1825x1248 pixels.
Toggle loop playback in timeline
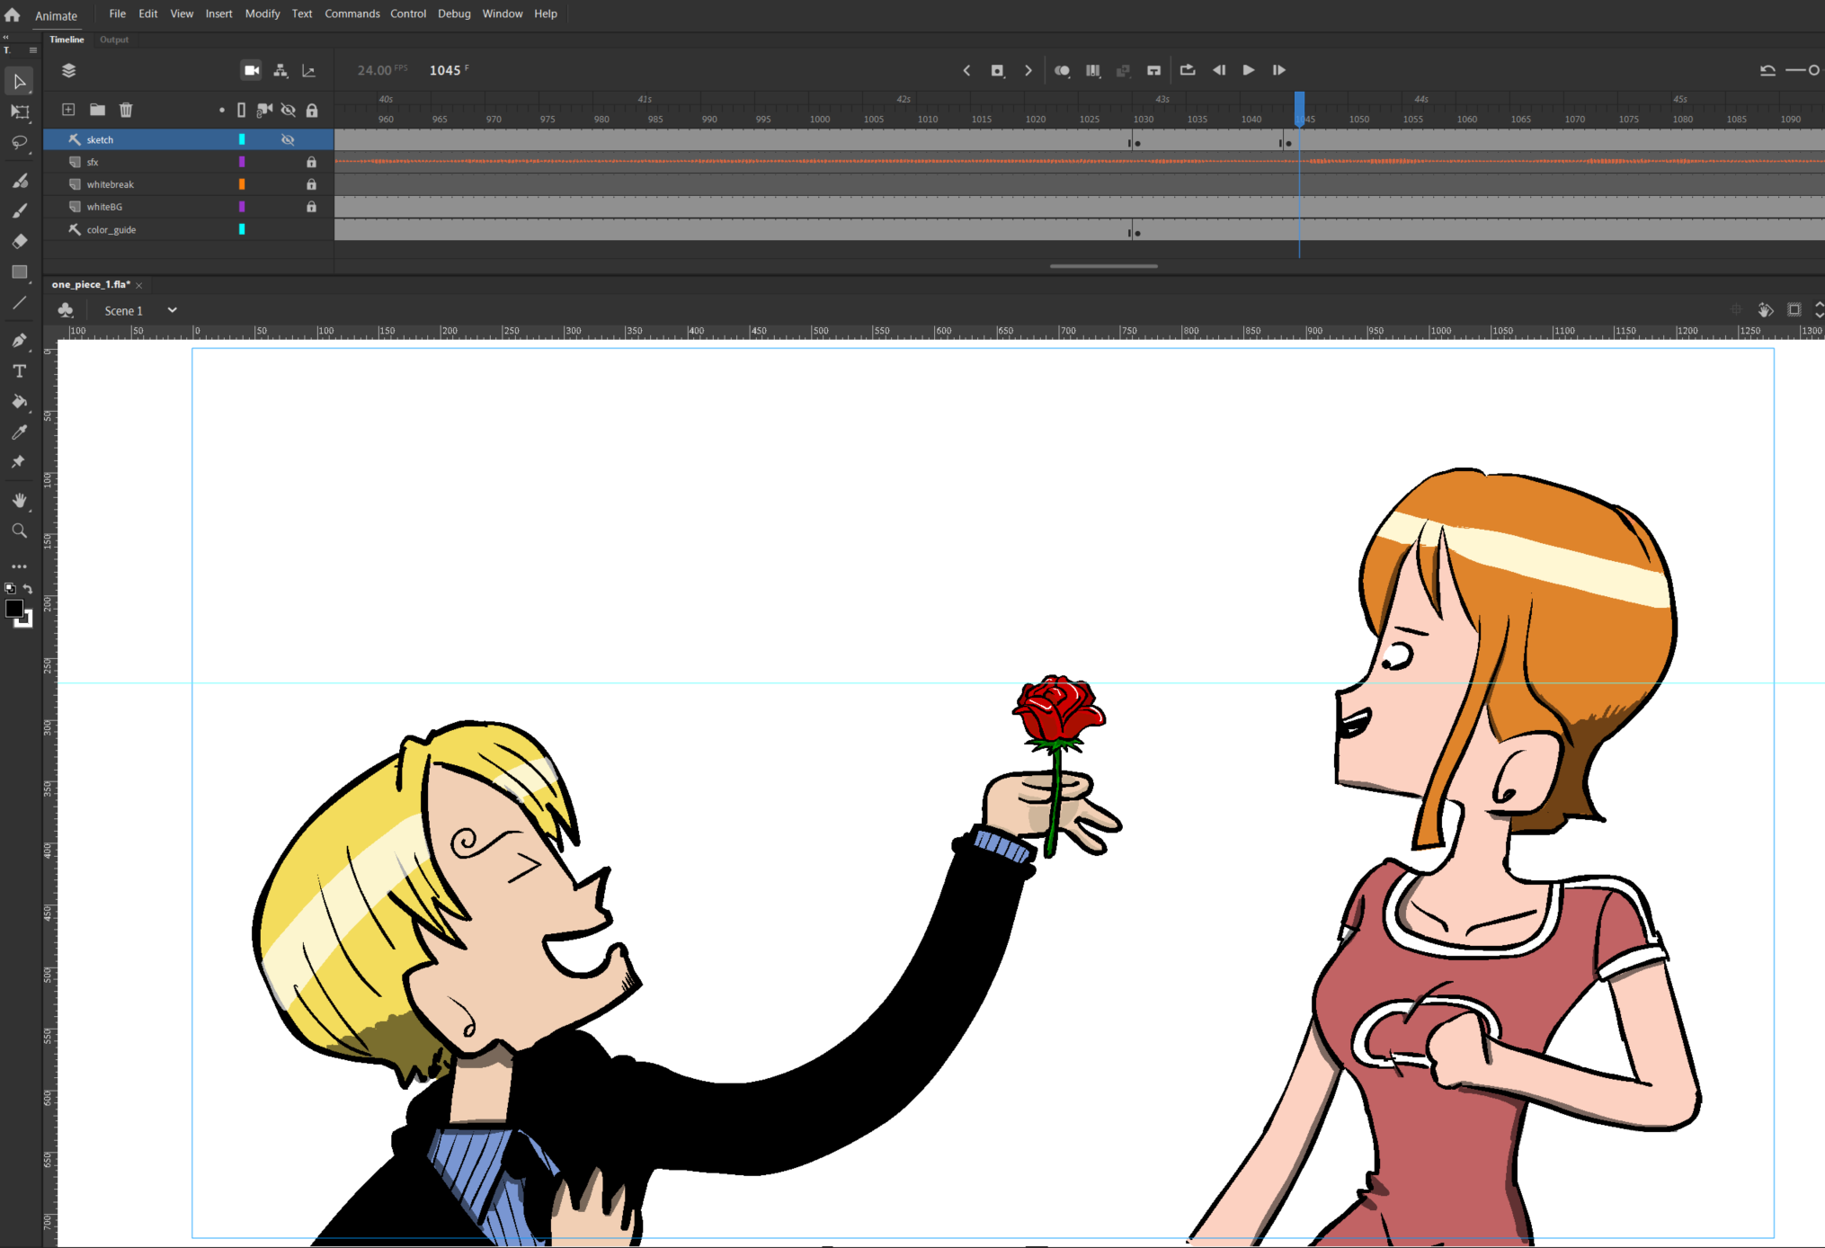pyautogui.click(x=1188, y=70)
